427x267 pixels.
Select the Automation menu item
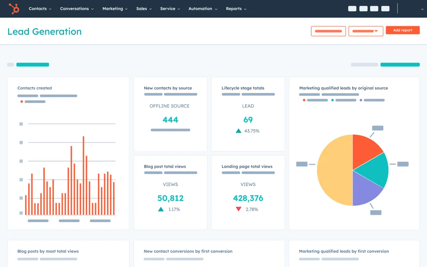(203, 8)
